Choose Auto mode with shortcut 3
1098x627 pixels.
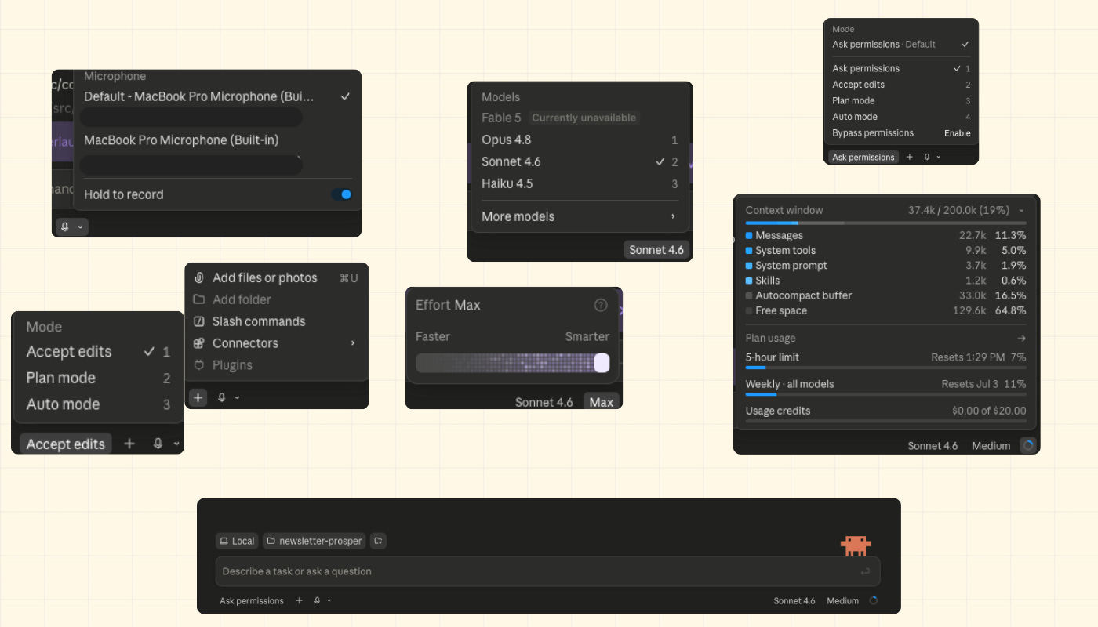(x=98, y=404)
